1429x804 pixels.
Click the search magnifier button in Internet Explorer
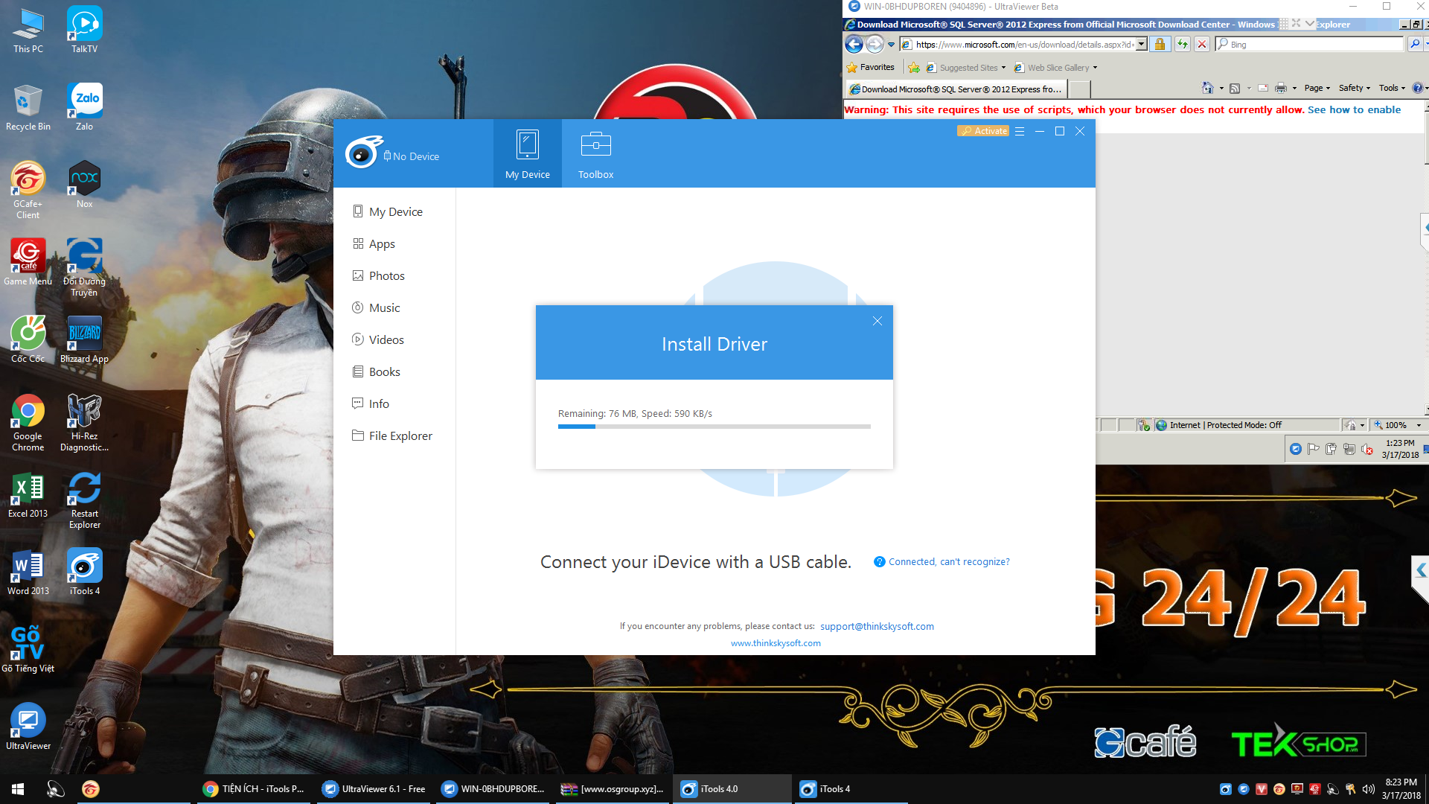pyautogui.click(x=1415, y=45)
